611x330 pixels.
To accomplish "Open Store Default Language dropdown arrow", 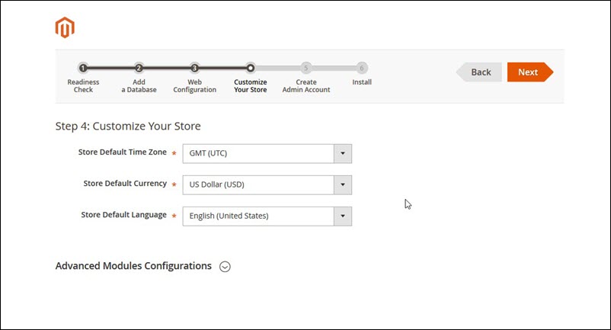I will click(343, 216).
